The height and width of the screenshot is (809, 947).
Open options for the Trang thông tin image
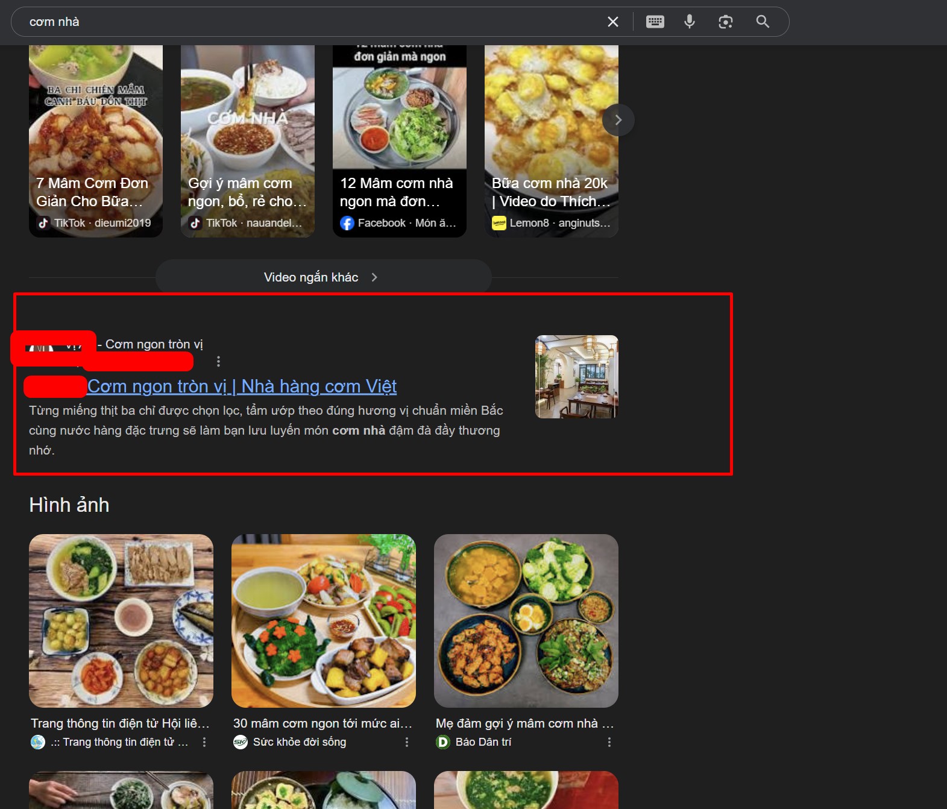[x=204, y=742]
